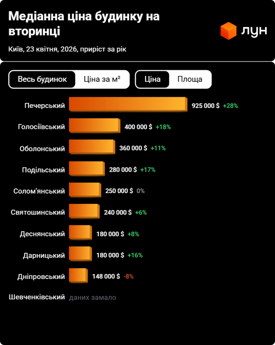The image size is (275, 345).
Task: Click the 'ЛУН' brand text
Action: pos(254,31)
